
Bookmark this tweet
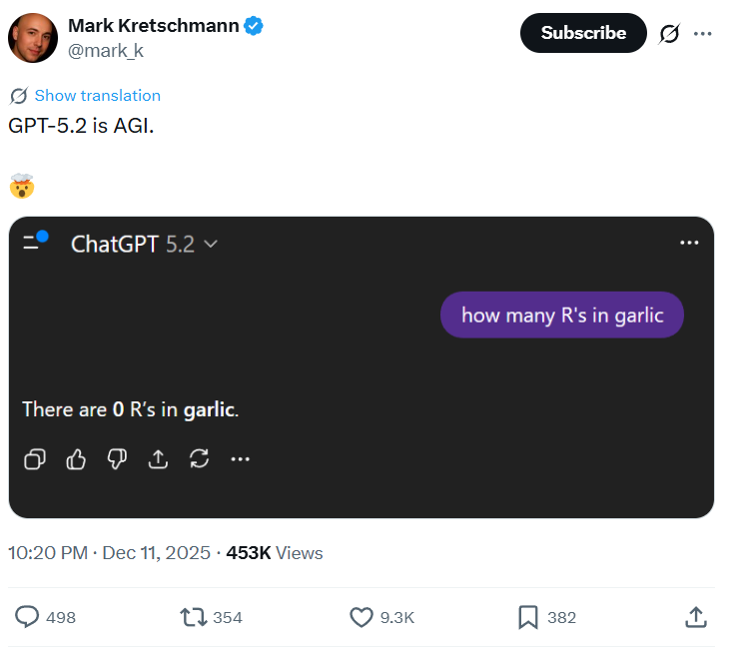point(528,617)
